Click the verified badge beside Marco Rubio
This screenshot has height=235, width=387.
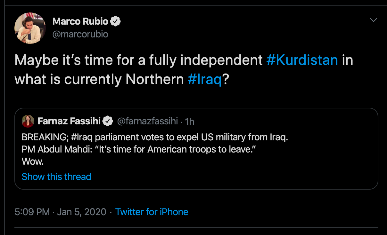[x=115, y=21]
